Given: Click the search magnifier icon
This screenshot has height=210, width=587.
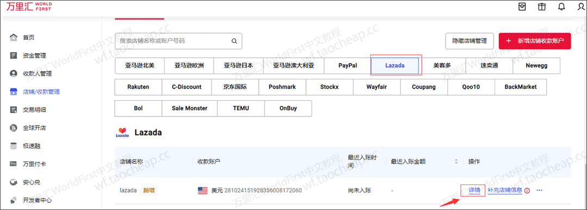Looking at the screenshot, I should [234, 41].
